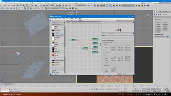
Task: Toggle the 2D Snaps icon
Action: [63, 5]
